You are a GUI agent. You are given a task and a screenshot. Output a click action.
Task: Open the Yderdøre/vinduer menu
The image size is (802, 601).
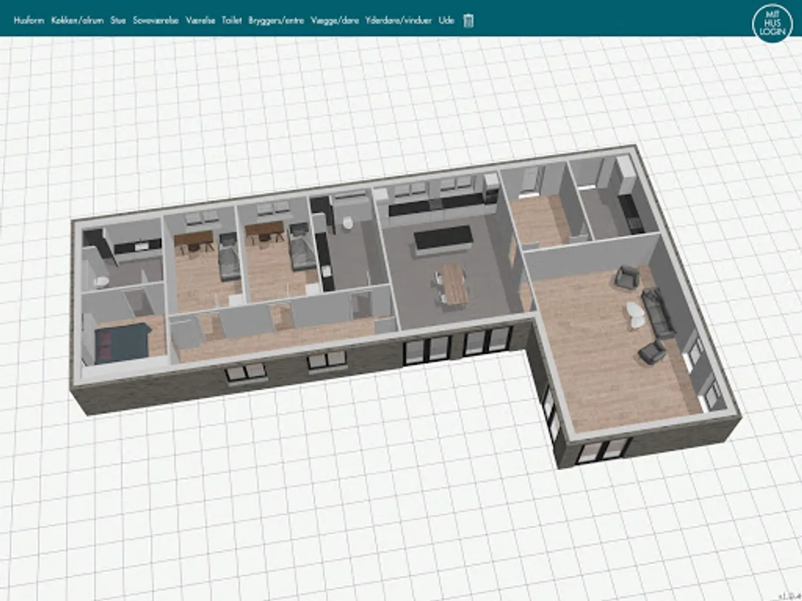[398, 21]
